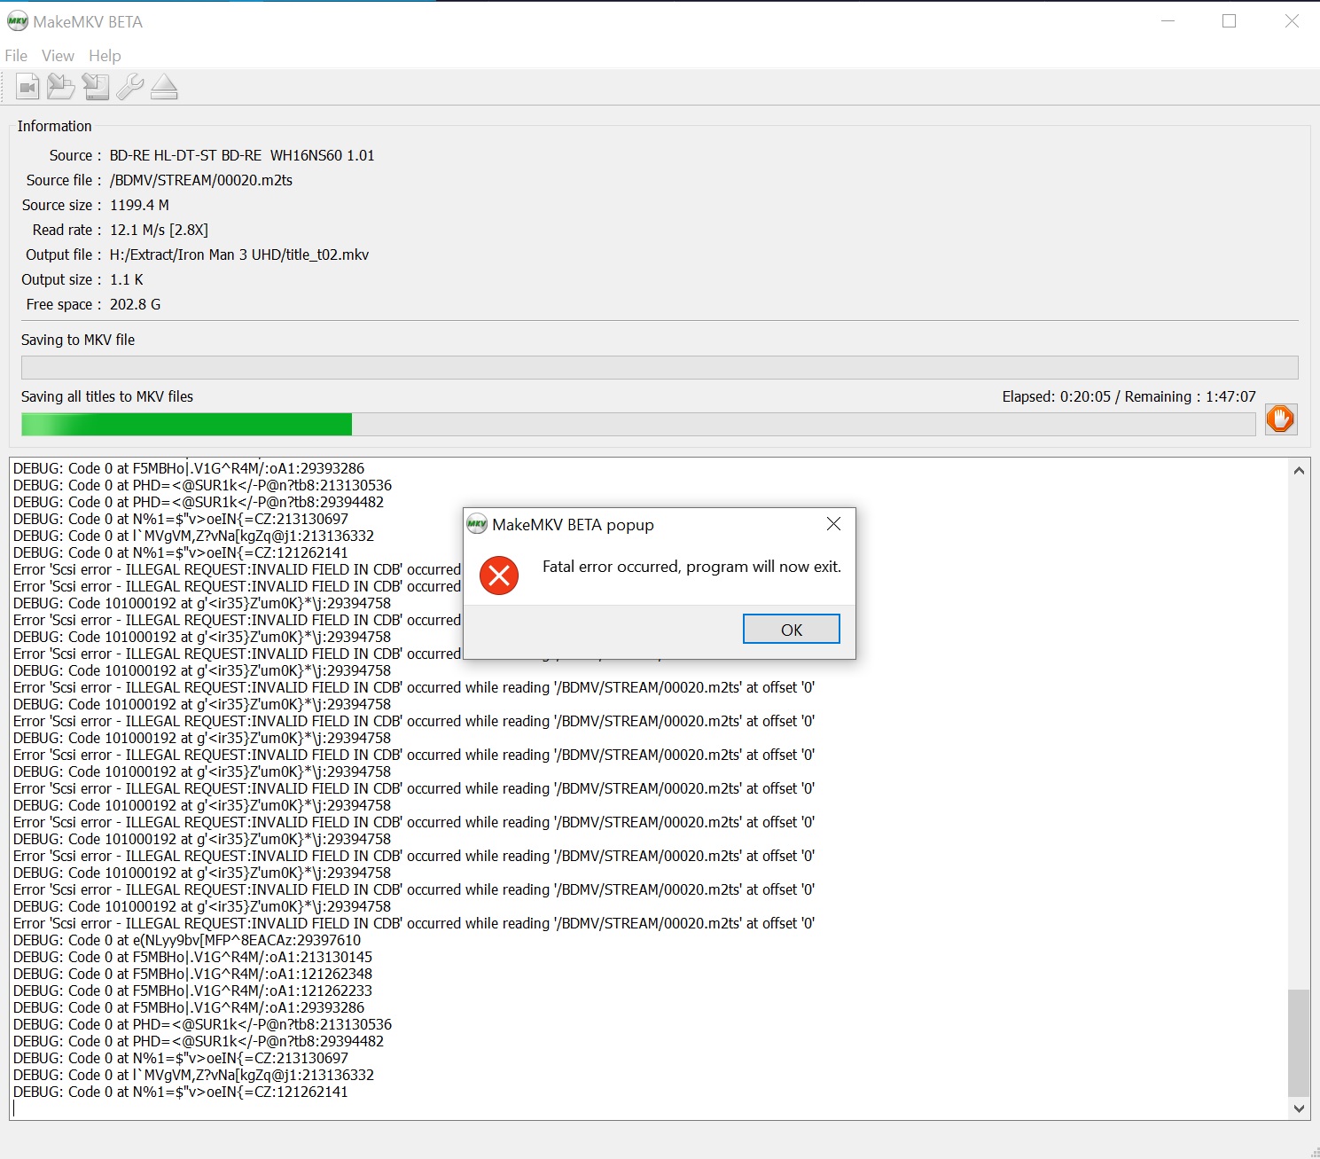1320x1159 pixels.
Task: Click the Read rate 12.1 M/s value
Action: click(x=159, y=230)
